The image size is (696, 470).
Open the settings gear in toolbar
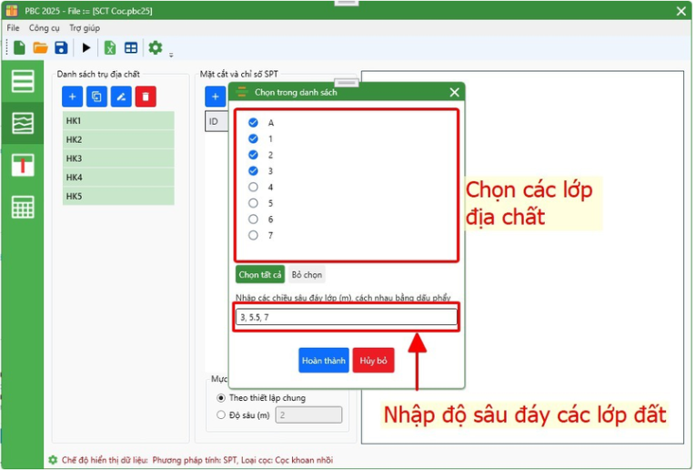pyautogui.click(x=156, y=47)
